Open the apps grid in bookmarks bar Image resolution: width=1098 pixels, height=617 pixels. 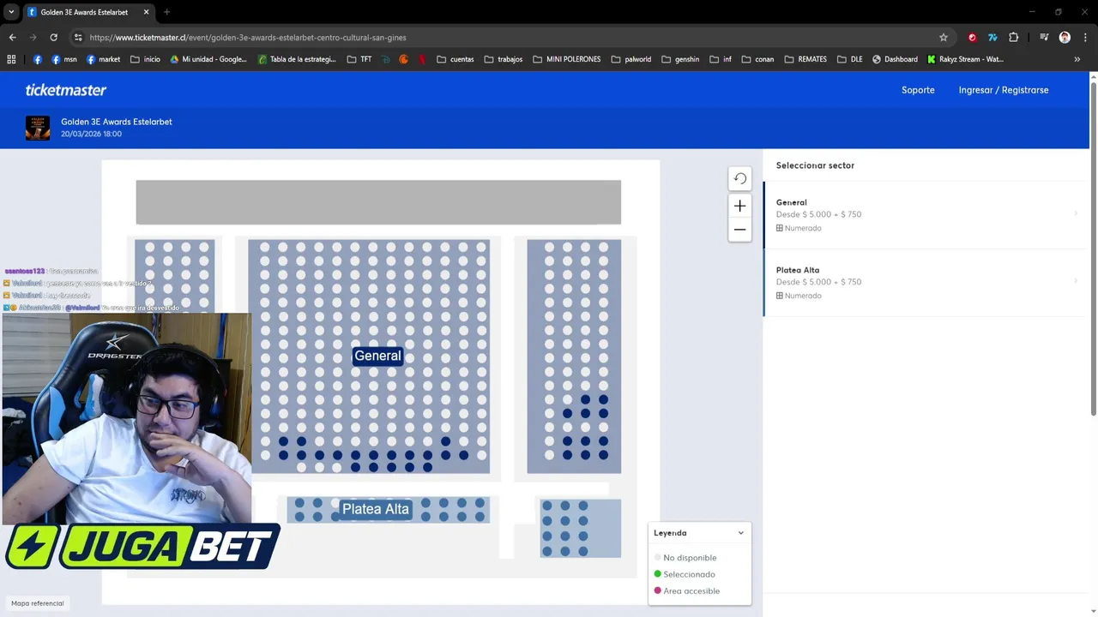(x=11, y=59)
